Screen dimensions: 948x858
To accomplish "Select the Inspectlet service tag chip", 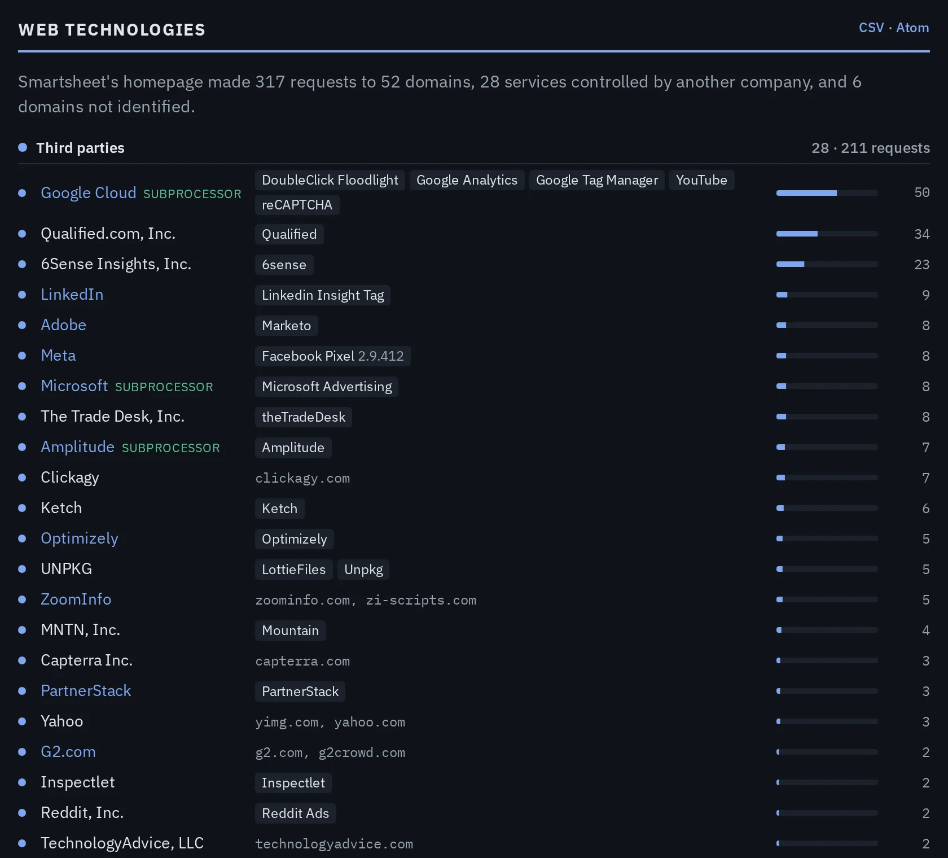I will 293,783.
